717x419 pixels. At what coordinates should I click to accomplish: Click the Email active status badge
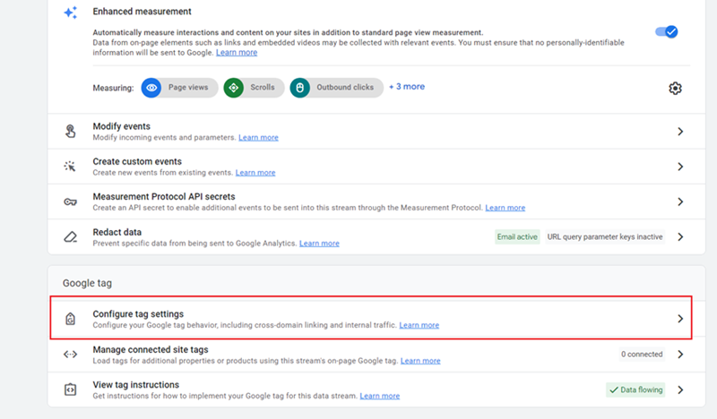click(x=517, y=236)
